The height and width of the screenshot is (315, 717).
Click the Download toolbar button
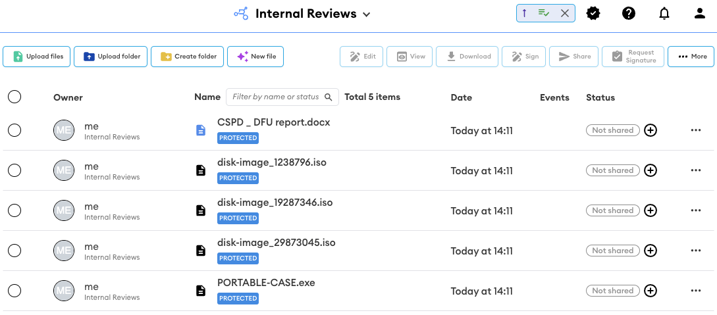click(467, 57)
